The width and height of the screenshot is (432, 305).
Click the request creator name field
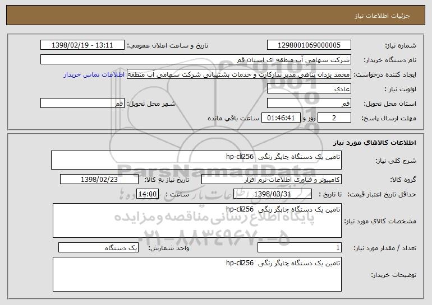pyautogui.click(x=239, y=74)
